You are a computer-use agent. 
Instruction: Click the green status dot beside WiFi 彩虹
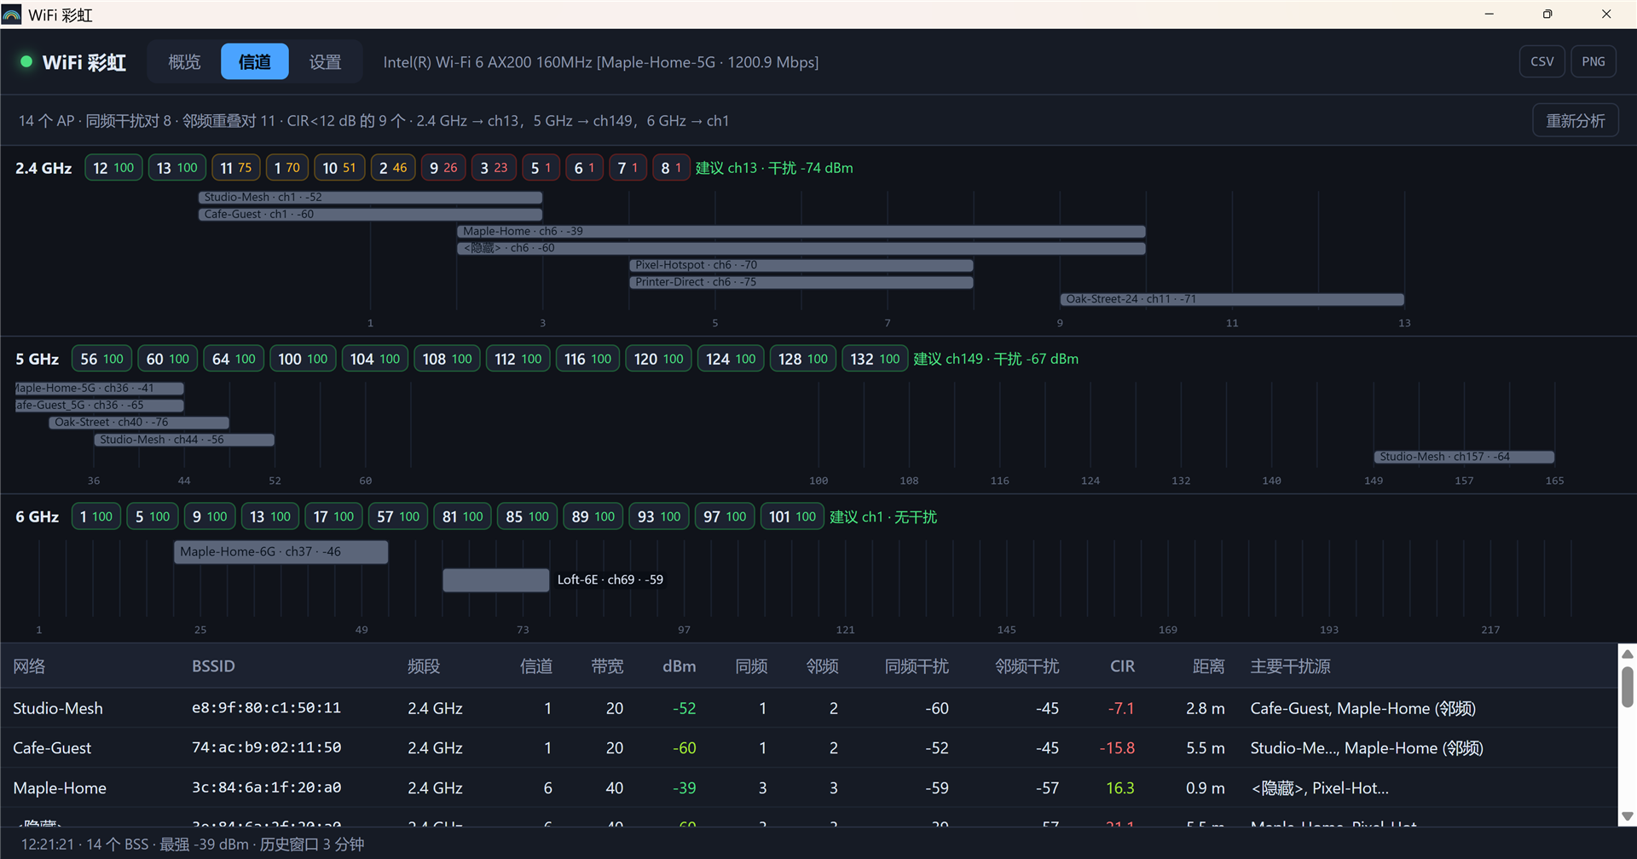click(26, 61)
